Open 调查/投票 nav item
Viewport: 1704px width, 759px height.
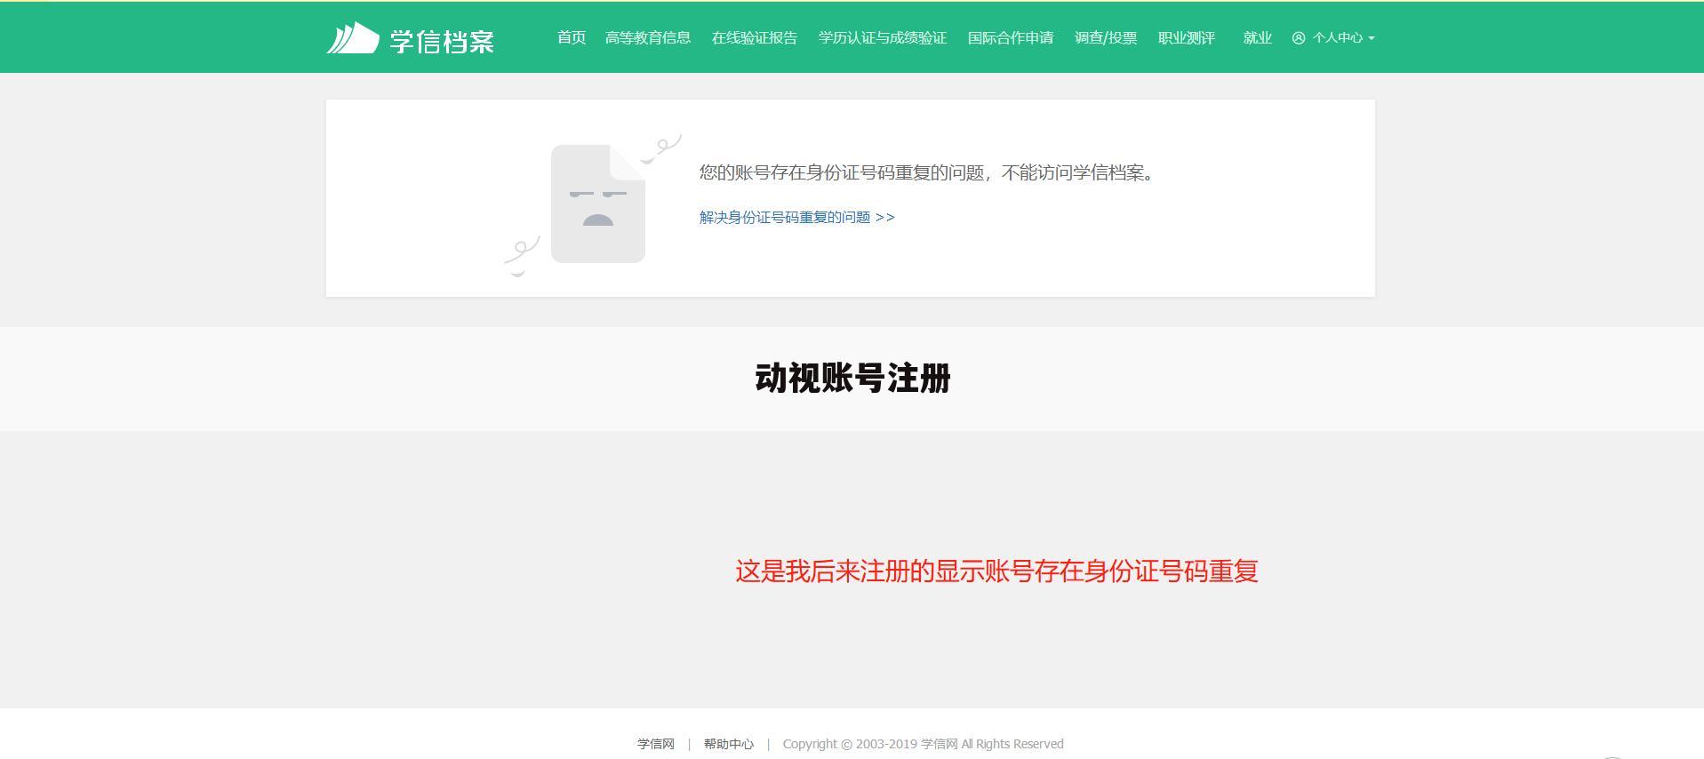pyautogui.click(x=1106, y=37)
